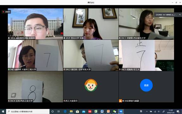The width and height of the screenshot is (182, 114).
Task: Open the notification action center
Action: (x=178, y=111)
